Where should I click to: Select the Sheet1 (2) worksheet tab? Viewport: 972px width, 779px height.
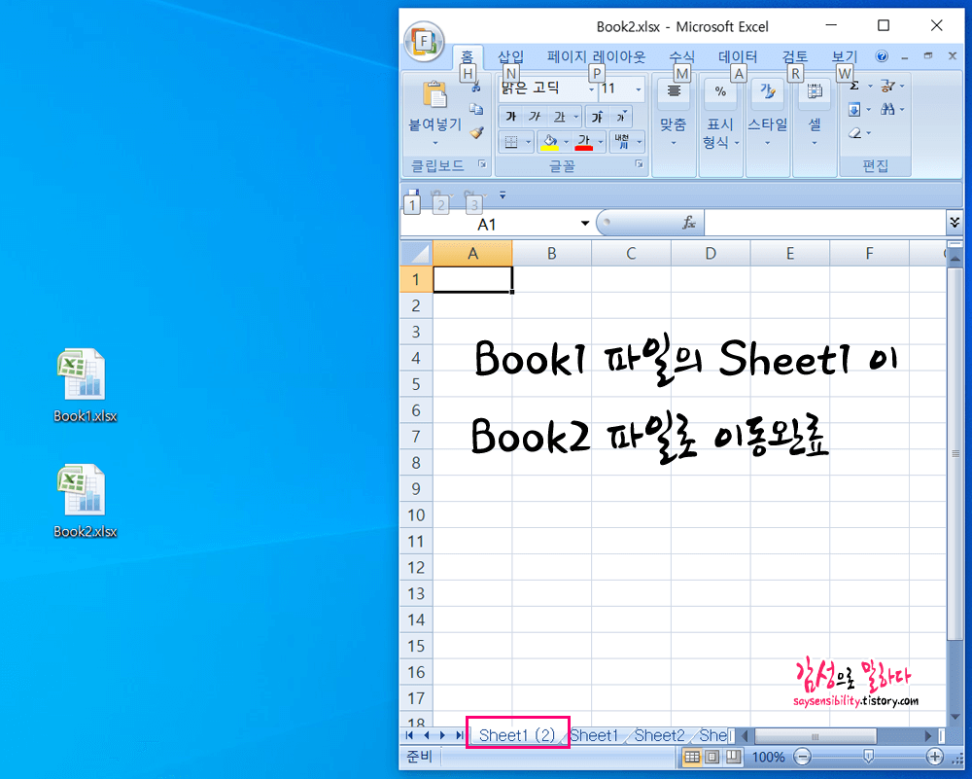tap(517, 735)
